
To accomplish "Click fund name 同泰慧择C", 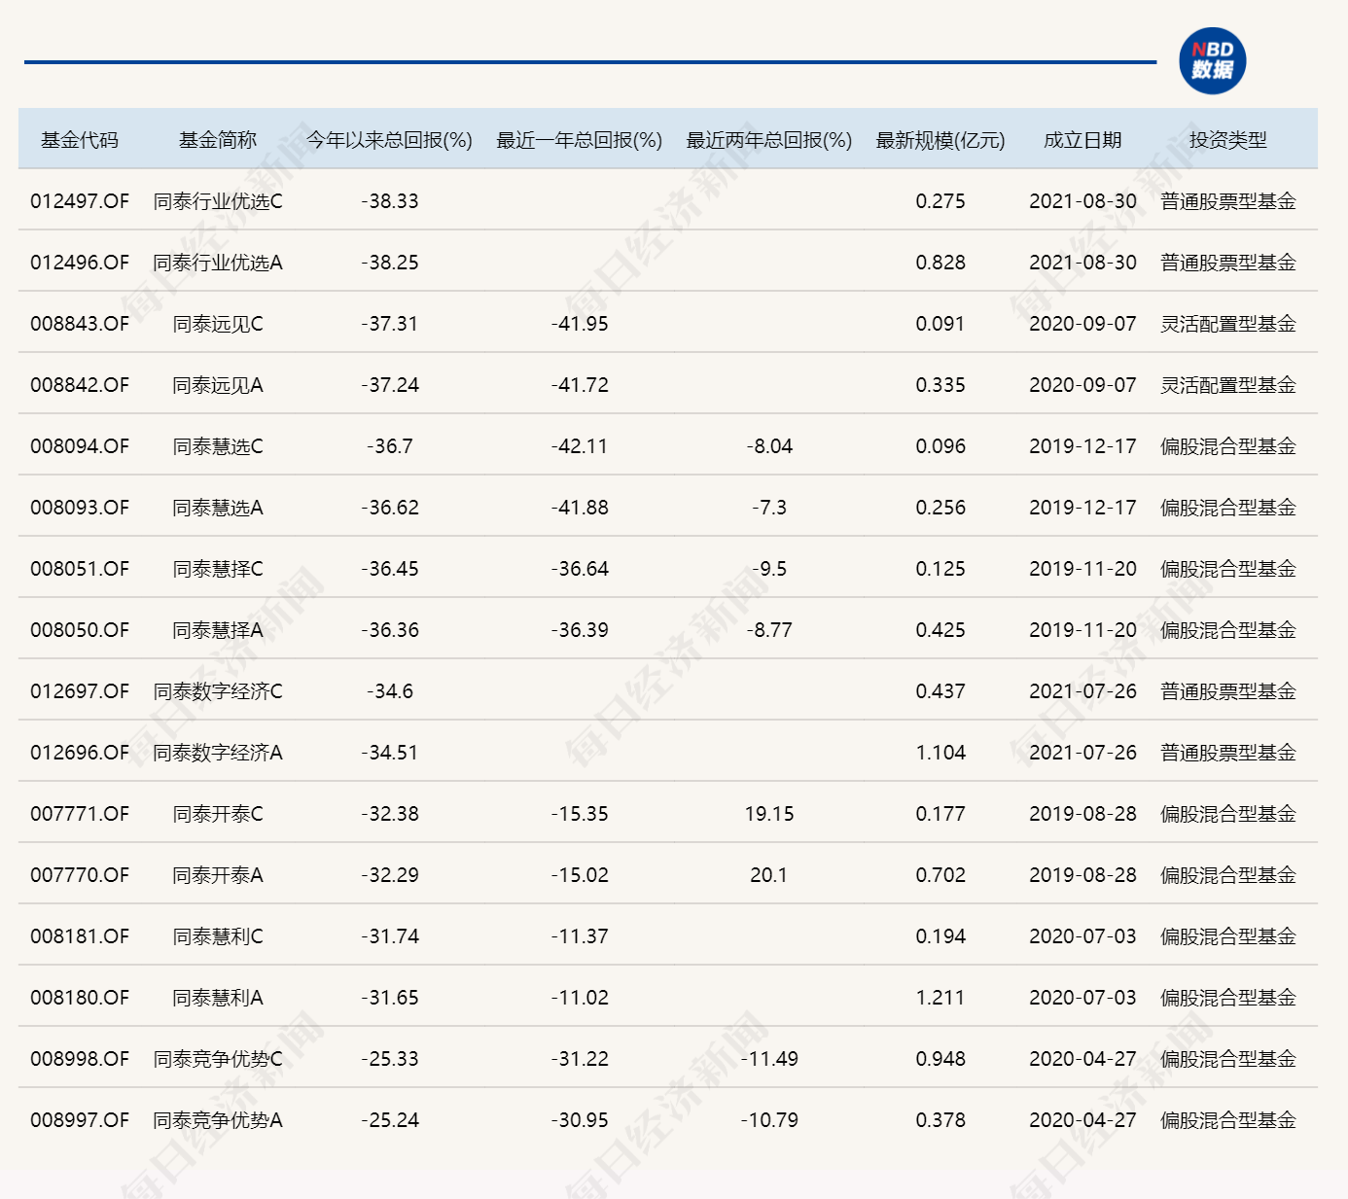I will coord(218,569).
